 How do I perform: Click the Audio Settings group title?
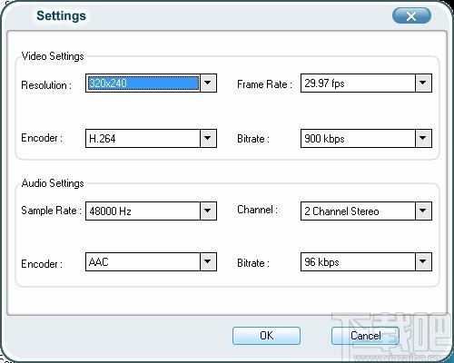coord(53,183)
